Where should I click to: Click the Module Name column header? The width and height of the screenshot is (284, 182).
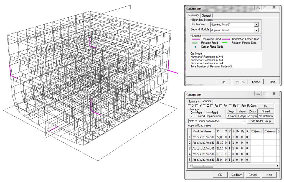[x=203, y=131]
